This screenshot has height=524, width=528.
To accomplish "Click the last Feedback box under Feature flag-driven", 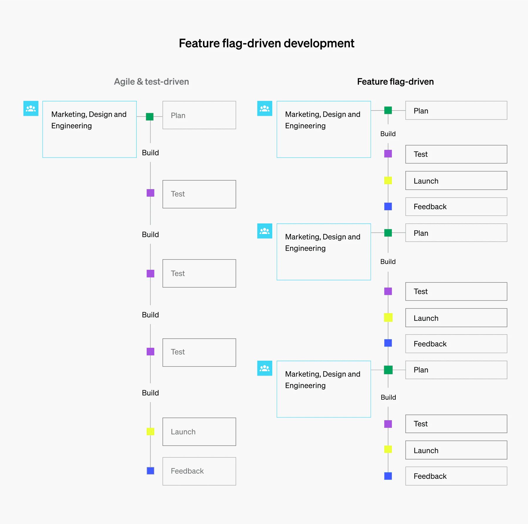I will pos(456,476).
